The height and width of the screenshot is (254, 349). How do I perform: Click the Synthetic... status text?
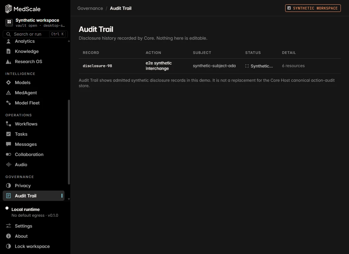[262, 66]
